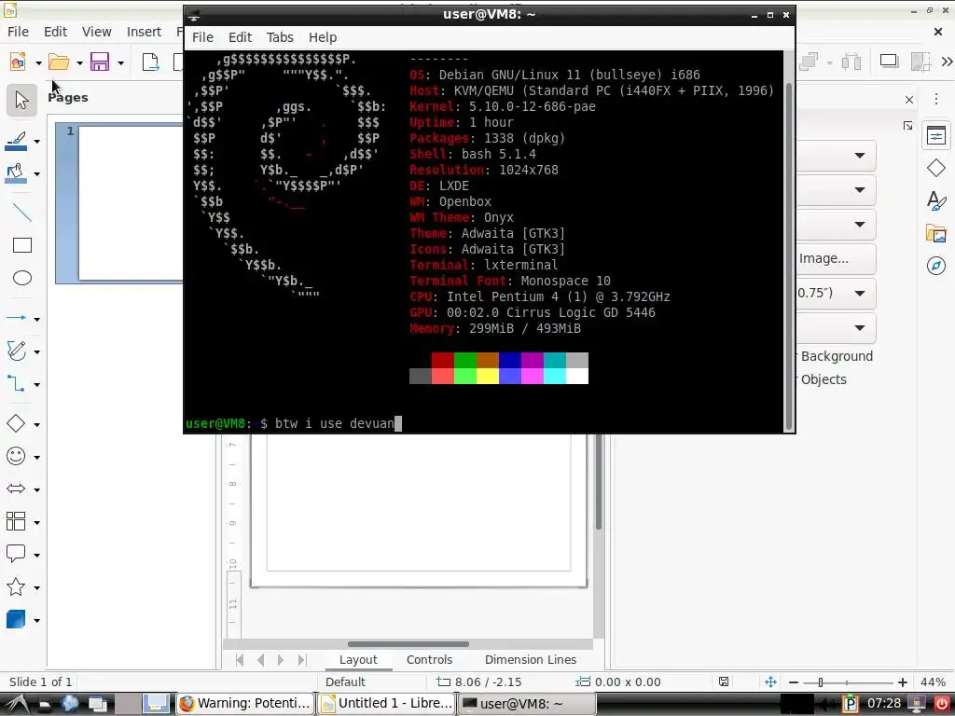Click the Crop Image toolbar icon
Viewport: 955px width, 716px height.
click(x=920, y=61)
